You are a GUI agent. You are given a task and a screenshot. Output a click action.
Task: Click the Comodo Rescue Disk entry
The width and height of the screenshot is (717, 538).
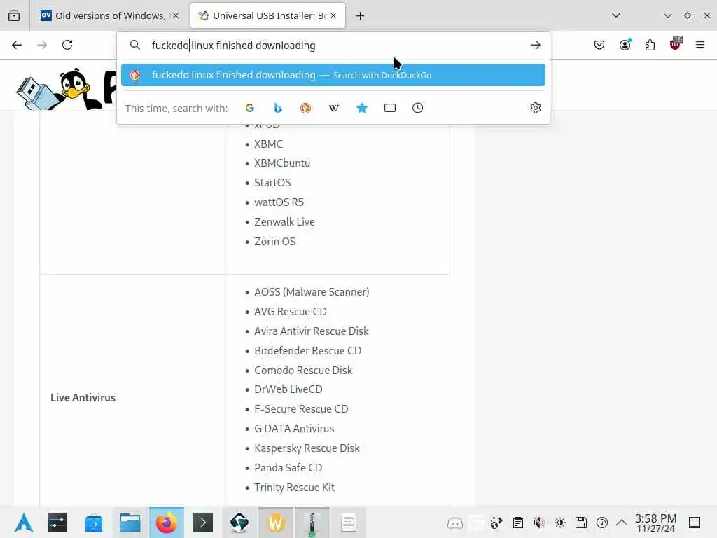coord(303,370)
